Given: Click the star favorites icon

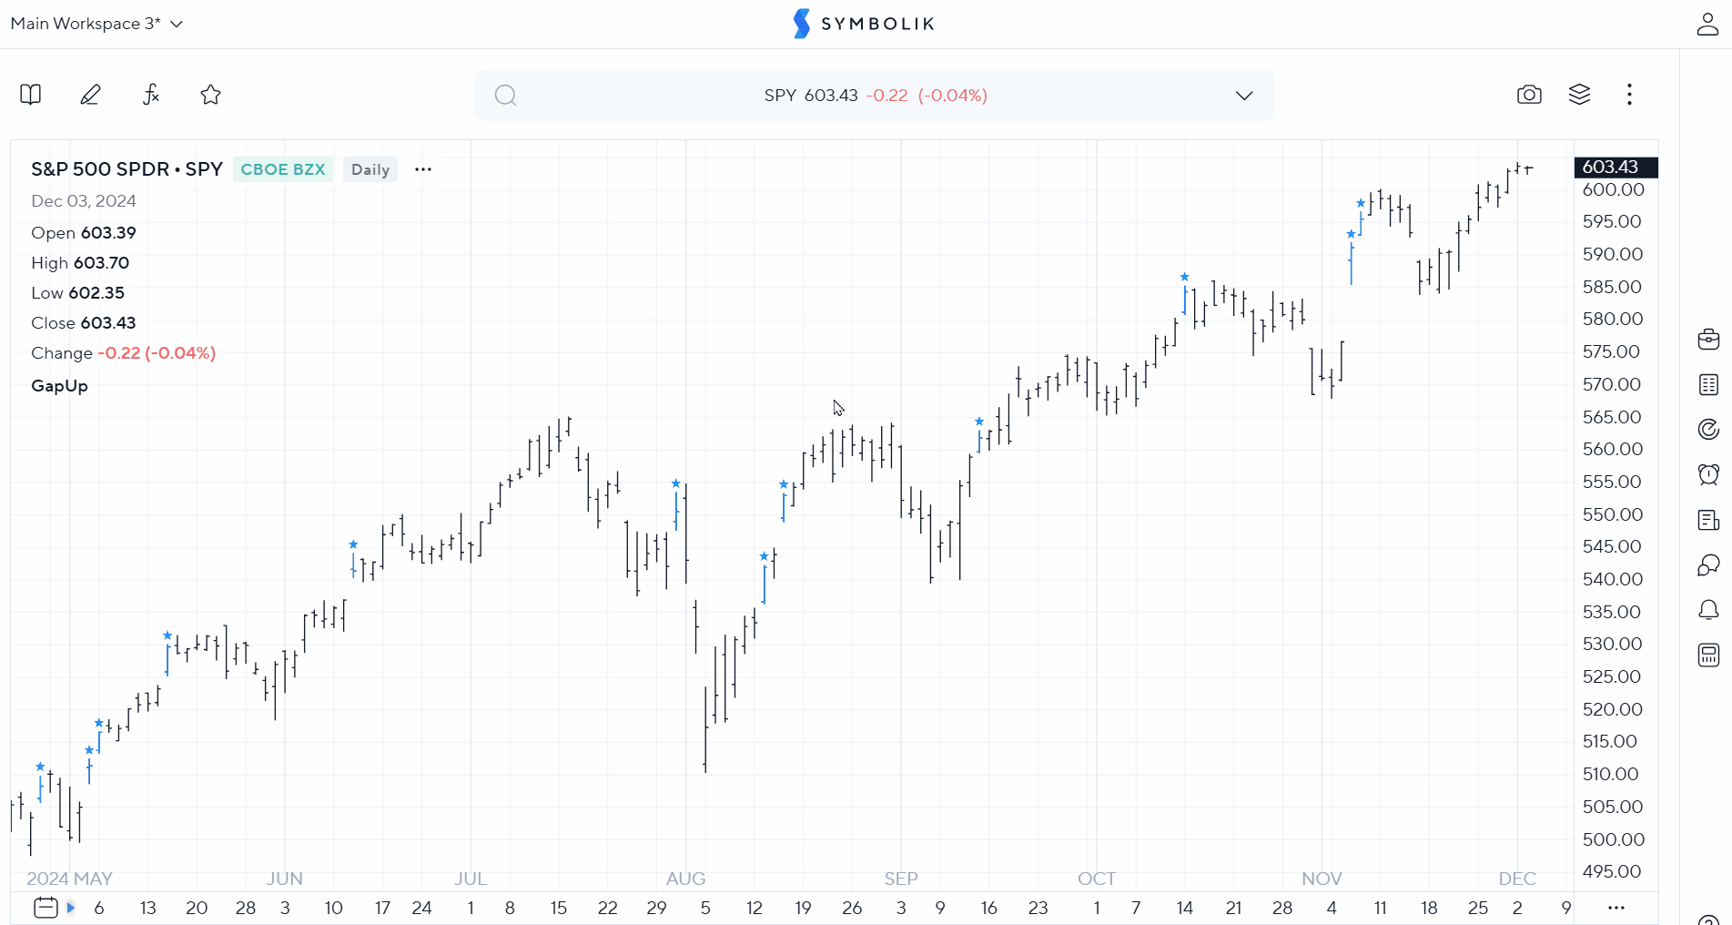Looking at the screenshot, I should click(211, 95).
